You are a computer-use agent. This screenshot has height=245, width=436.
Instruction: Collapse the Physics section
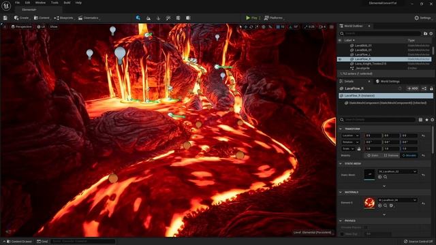[x=341, y=220]
